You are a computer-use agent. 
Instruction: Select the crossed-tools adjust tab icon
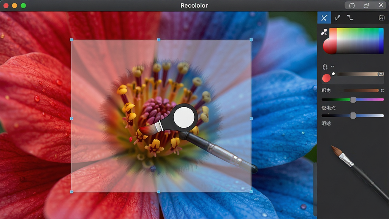(x=324, y=17)
